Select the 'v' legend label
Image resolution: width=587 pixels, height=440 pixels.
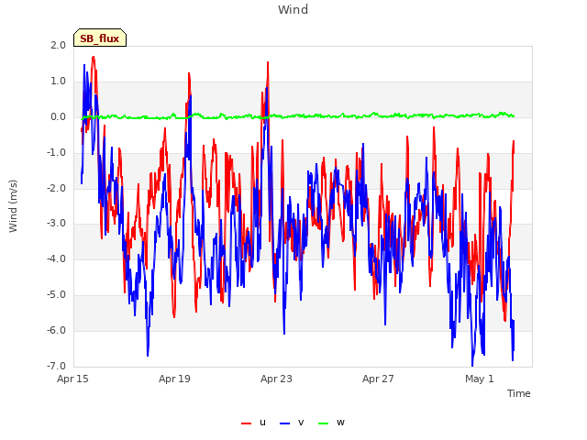coord(301,423)
